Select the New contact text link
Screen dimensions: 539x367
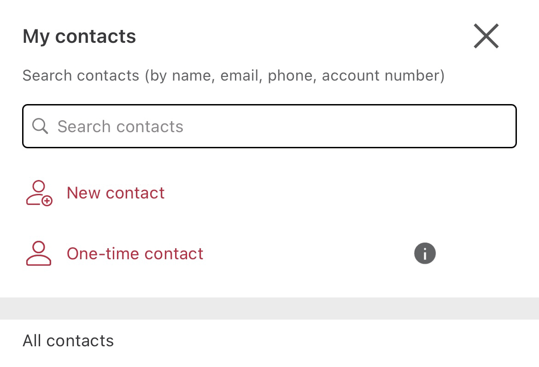[116, 193]
